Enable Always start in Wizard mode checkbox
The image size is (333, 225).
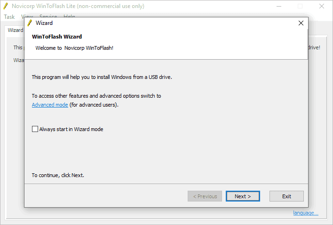point(35,129)
